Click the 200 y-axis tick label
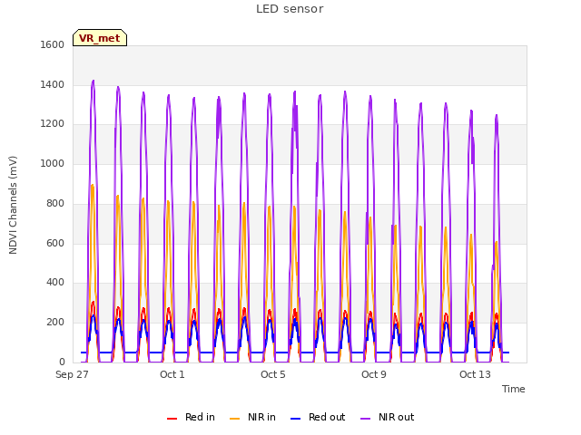The height and width of the screenshot is (435, 581). pyautogui.click(x=55, y=323)
